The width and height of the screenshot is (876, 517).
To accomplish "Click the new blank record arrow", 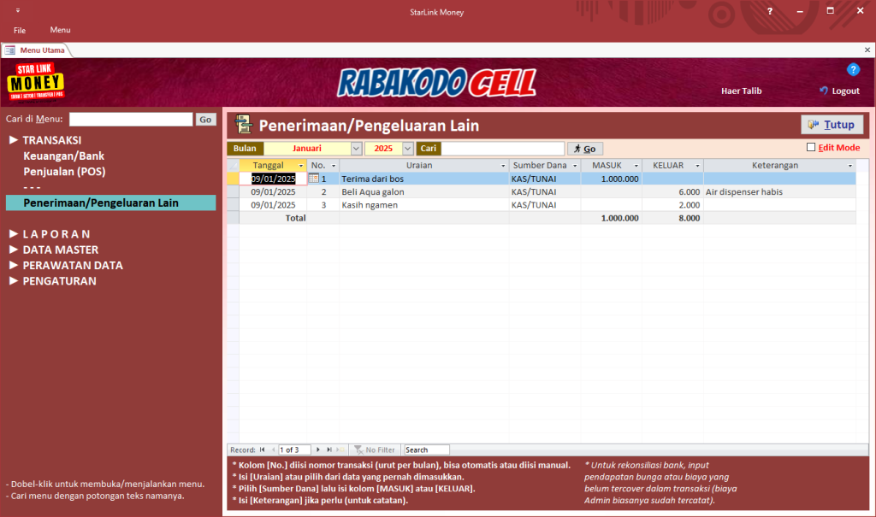I will (340, 450).
